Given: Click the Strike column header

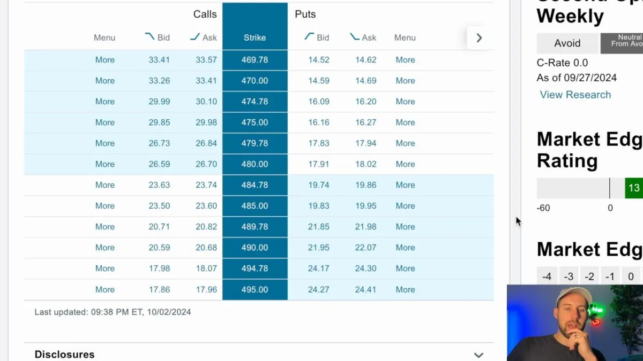Looking at the screenshot, I should tap(255, 37).
